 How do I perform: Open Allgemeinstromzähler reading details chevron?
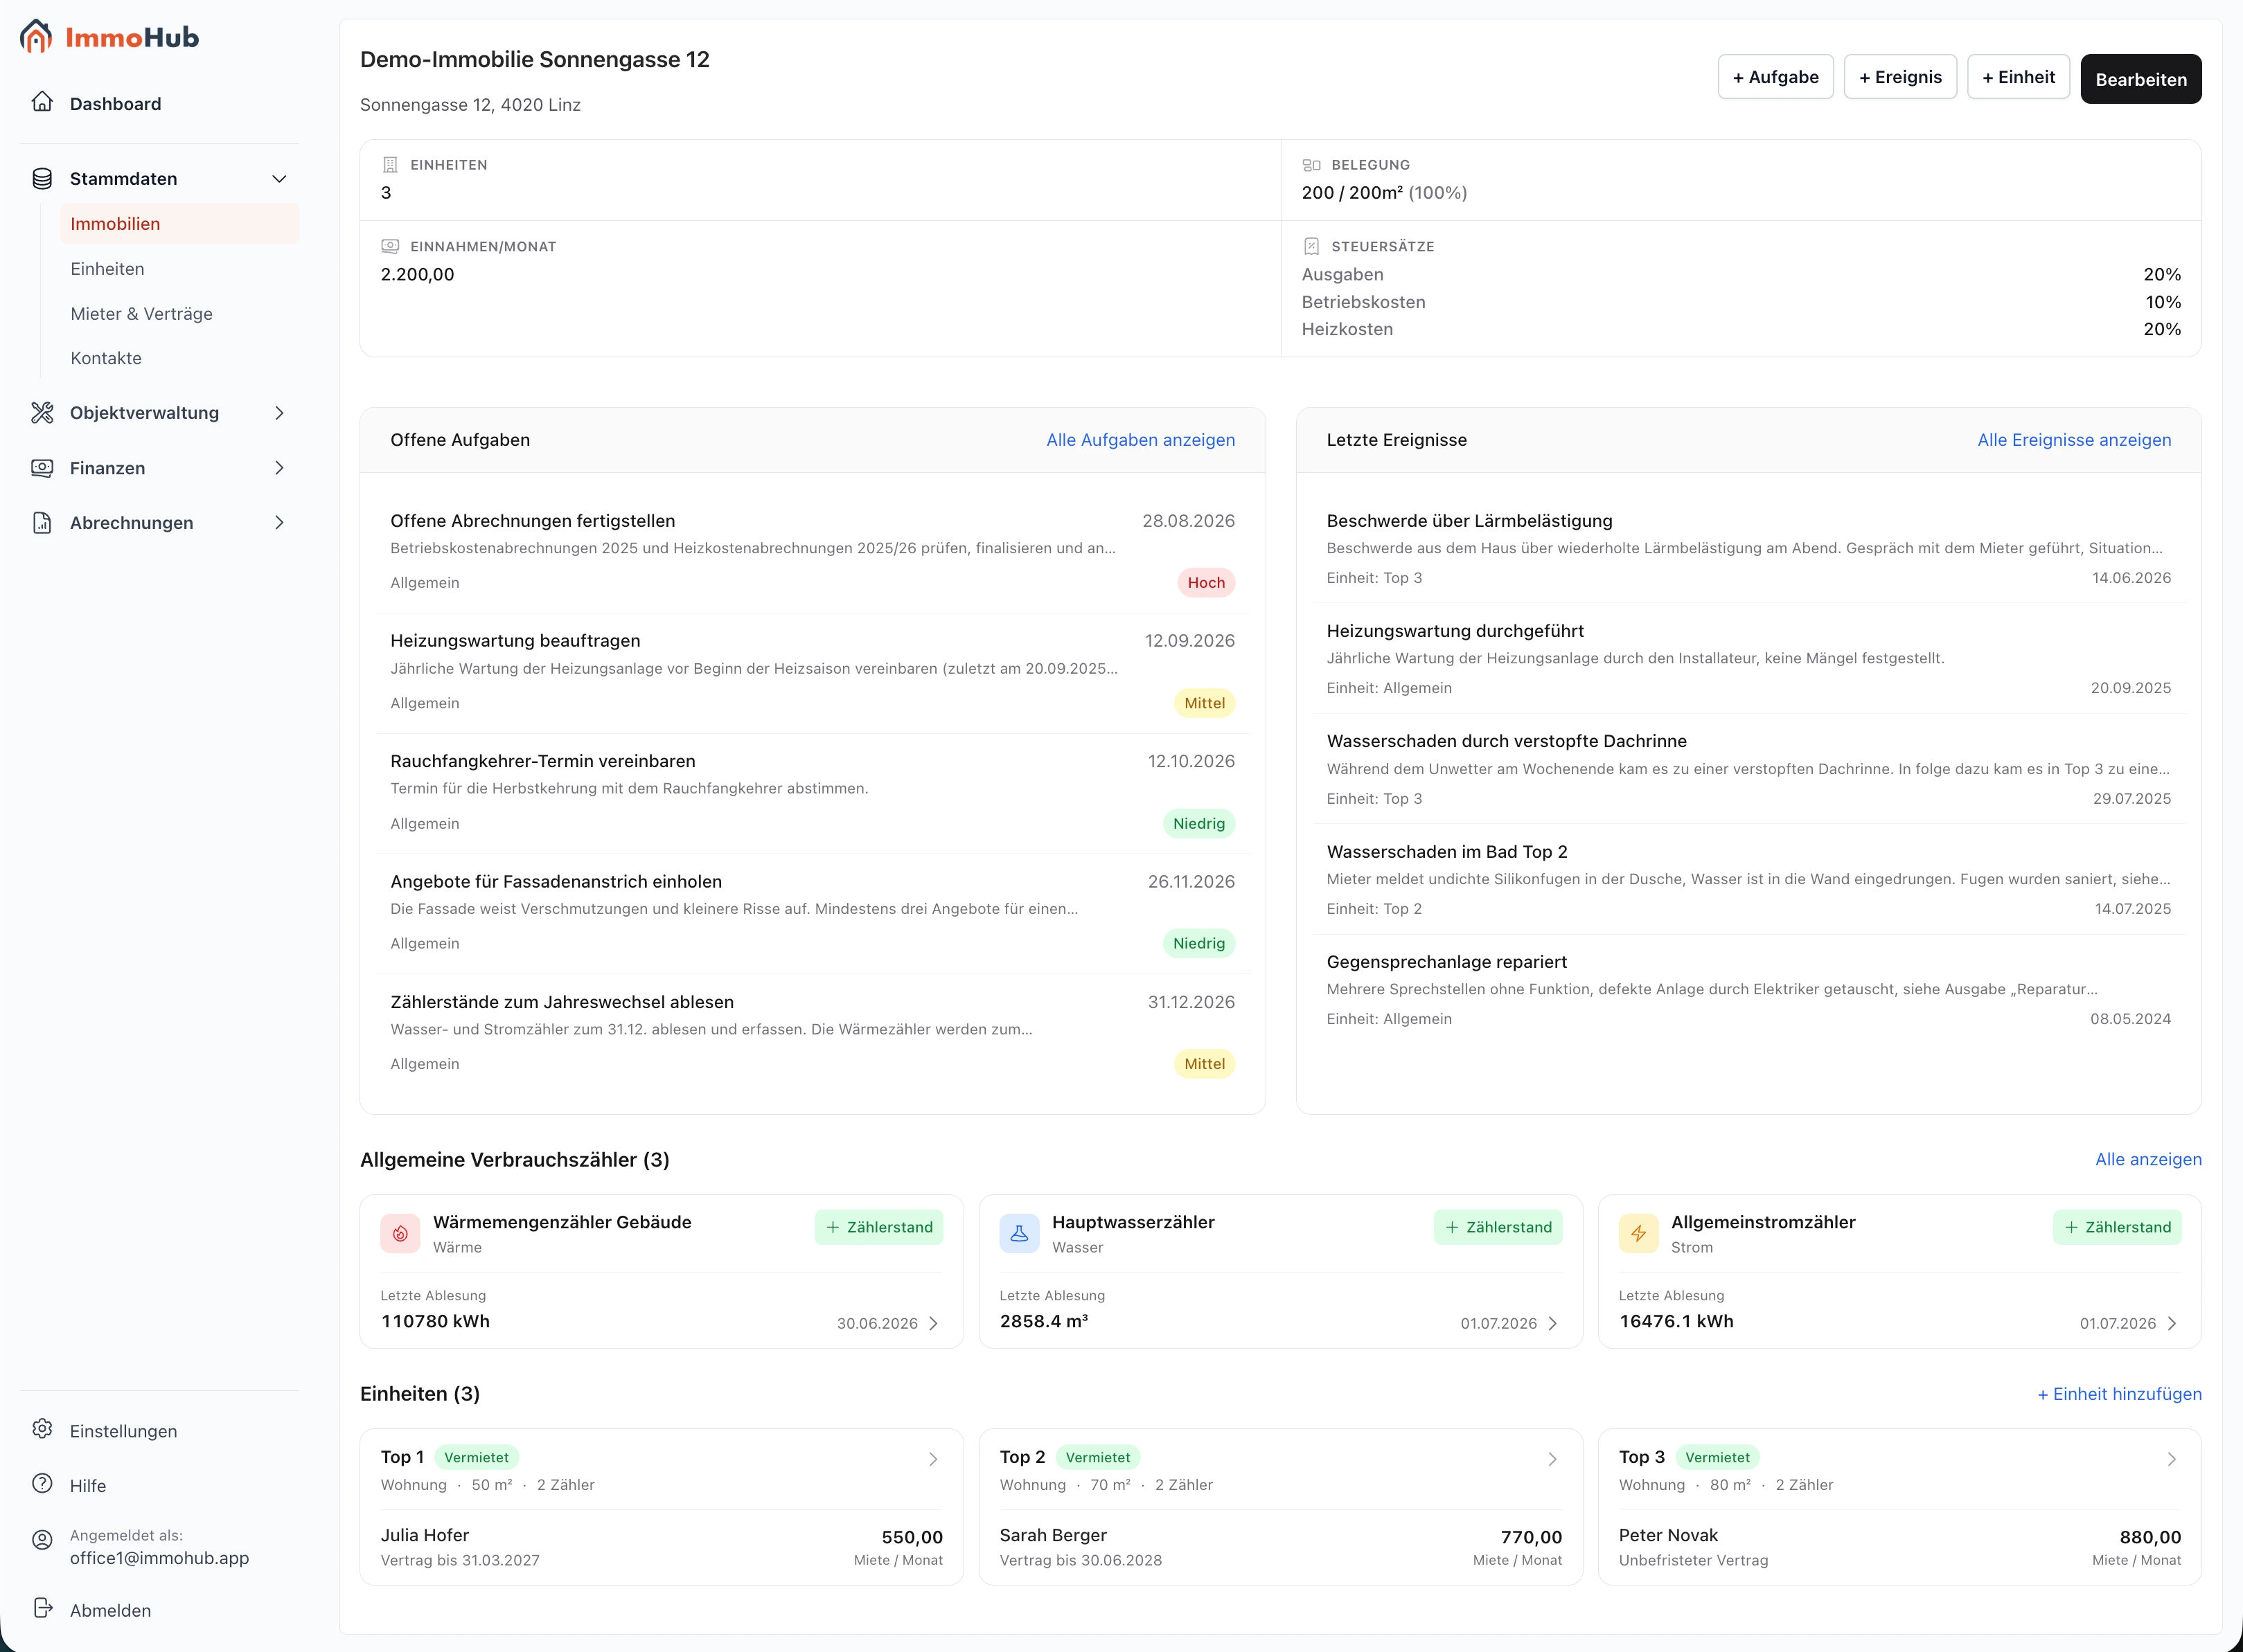[2172, 1324]
